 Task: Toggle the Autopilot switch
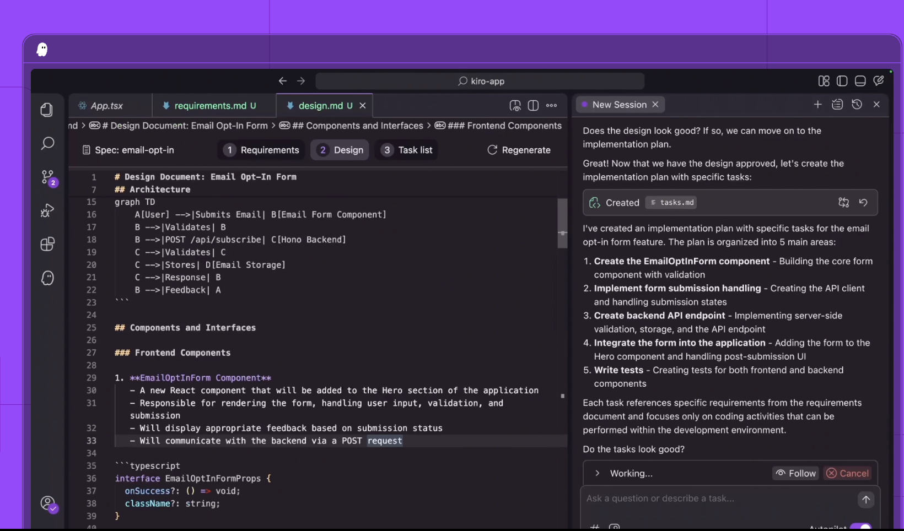pos(861,527)
